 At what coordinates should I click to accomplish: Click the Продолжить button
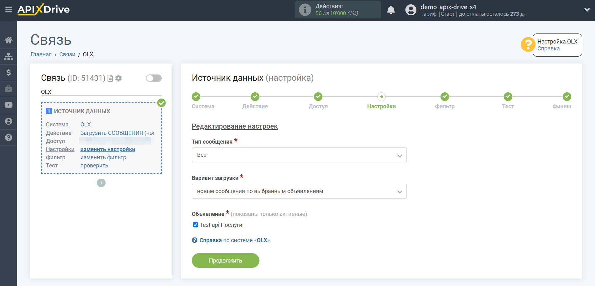click(226, 261)
